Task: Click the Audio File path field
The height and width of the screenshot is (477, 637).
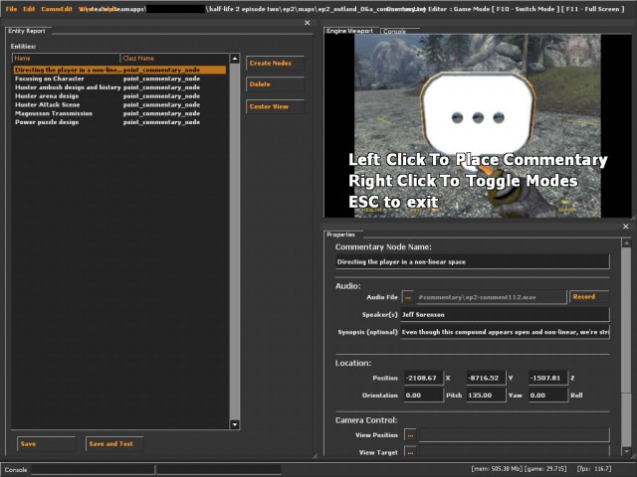Action: (491, 297)
